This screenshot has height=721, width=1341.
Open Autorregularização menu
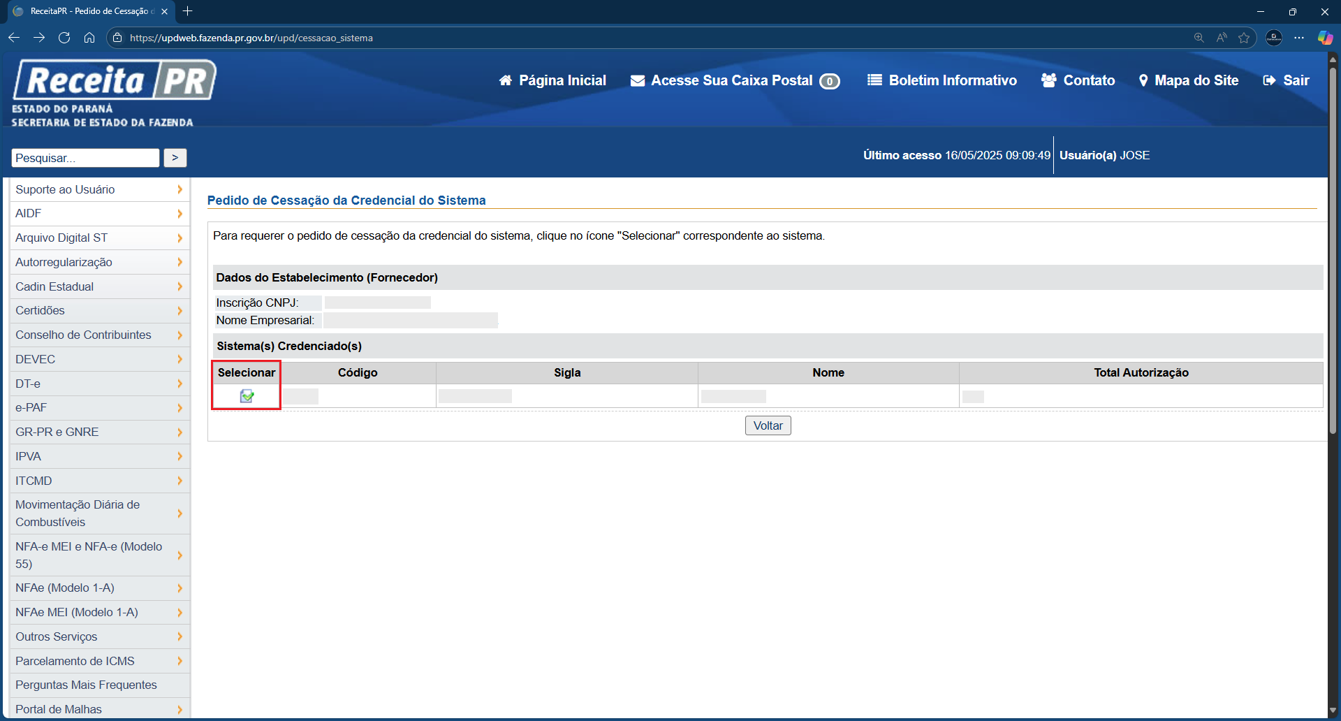click(x=100, y=262)
